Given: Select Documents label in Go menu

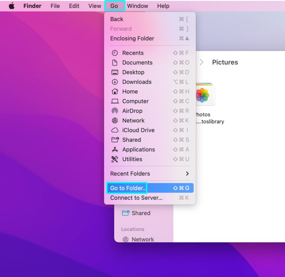Looking at the screenshot, I should [137, 63].
